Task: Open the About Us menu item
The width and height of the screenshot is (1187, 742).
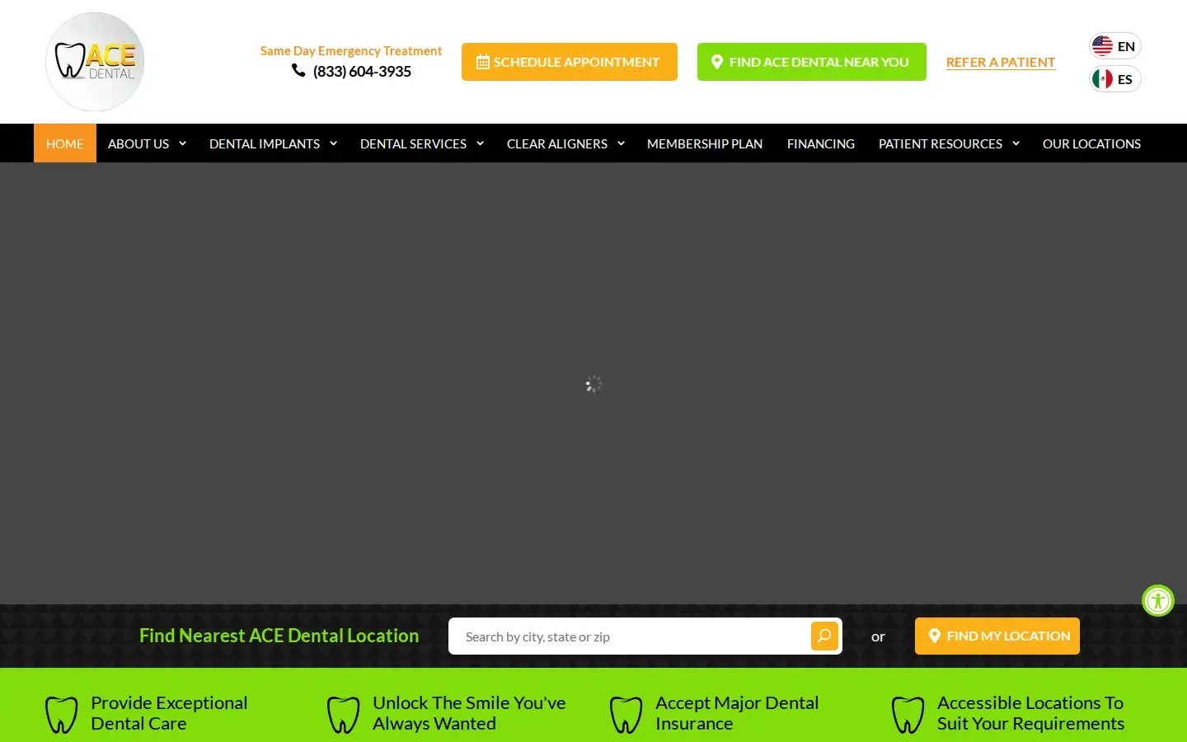Action: click(x=138, y=143)
